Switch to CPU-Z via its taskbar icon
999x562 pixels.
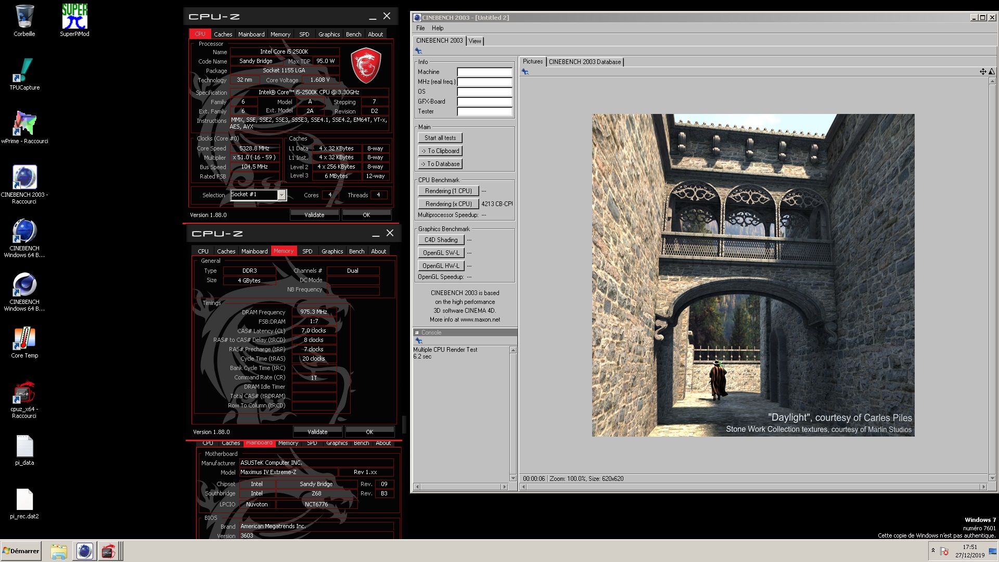108,551
